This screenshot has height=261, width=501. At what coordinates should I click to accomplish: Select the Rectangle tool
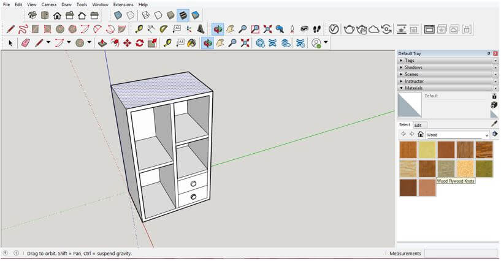click(x=35, y=29)
